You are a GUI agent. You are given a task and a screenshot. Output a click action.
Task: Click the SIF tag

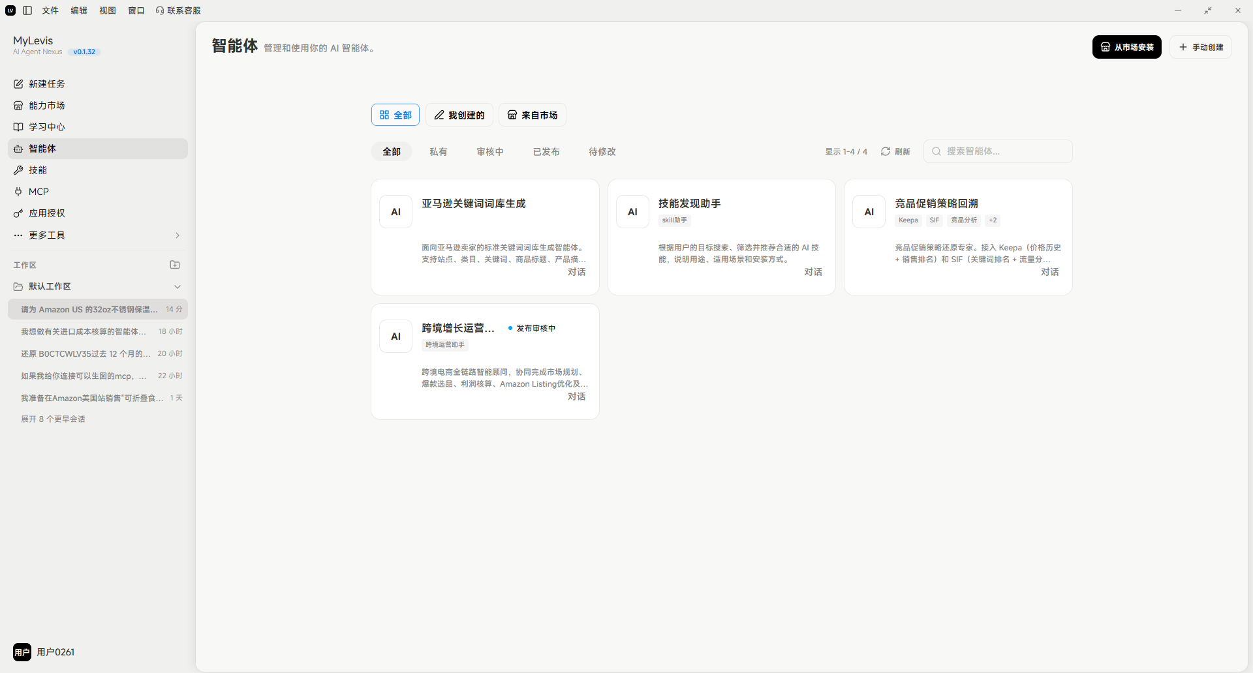pos(935,220)
